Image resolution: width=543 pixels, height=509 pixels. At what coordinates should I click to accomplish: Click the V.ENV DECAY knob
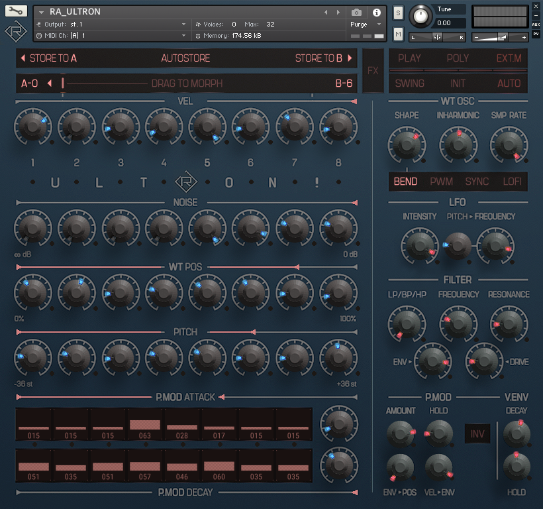point(517,433)
